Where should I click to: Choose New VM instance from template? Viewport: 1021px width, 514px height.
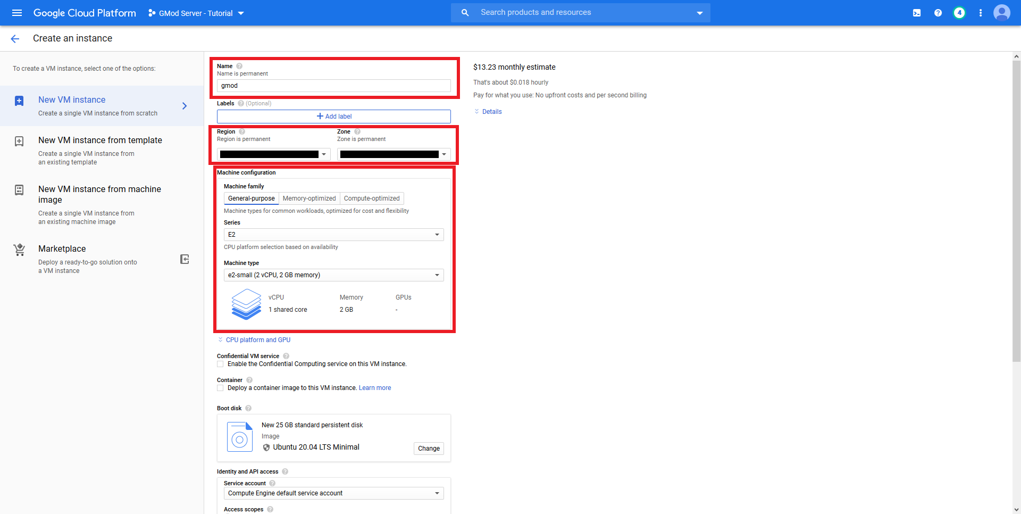[102, 151]
